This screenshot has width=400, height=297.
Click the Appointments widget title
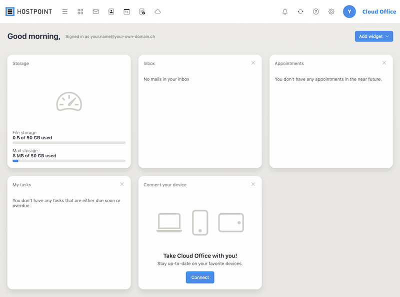(x=289, y=63)
